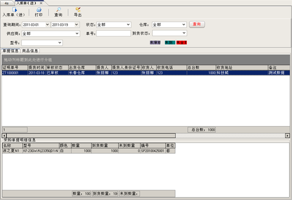Open the start date dropdown 2011-03-01
This screenshot has width=292, height=200.
click(x=47, y=24)
